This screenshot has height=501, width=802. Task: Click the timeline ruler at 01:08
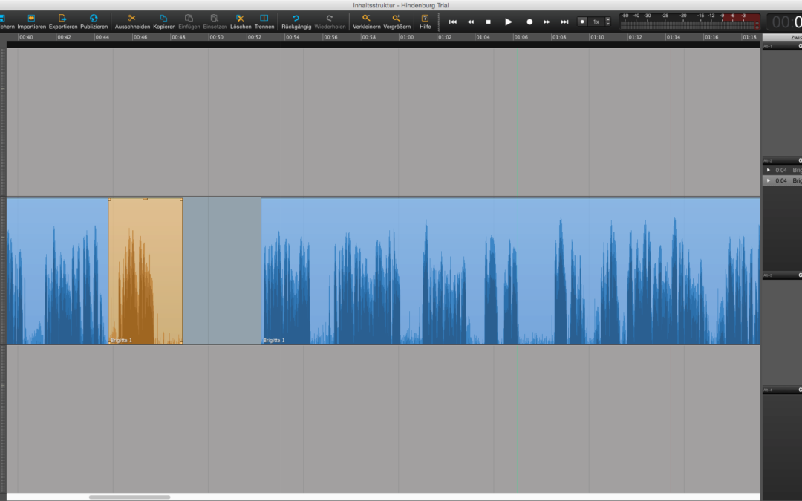click(x=559, y=37)
